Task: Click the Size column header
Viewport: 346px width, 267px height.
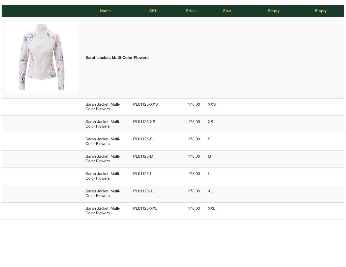Action: pyautogui.click(x=227, y=11)
